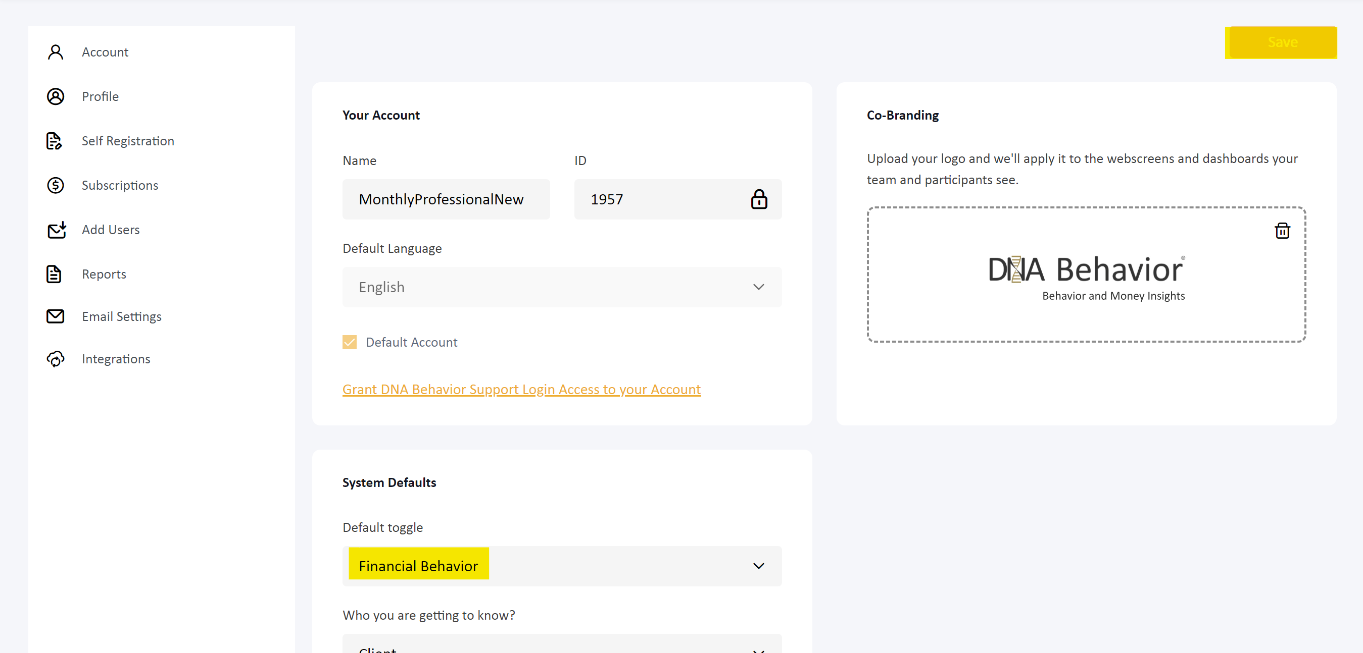Navigate to Subscriptions
1363x653 pixels.
120,185
